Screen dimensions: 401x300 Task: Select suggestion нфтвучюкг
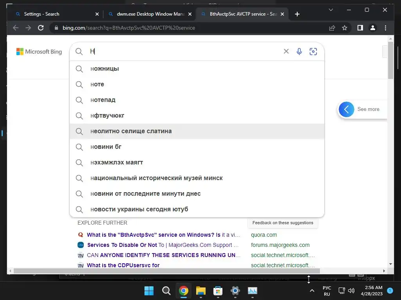click(197, 116)
